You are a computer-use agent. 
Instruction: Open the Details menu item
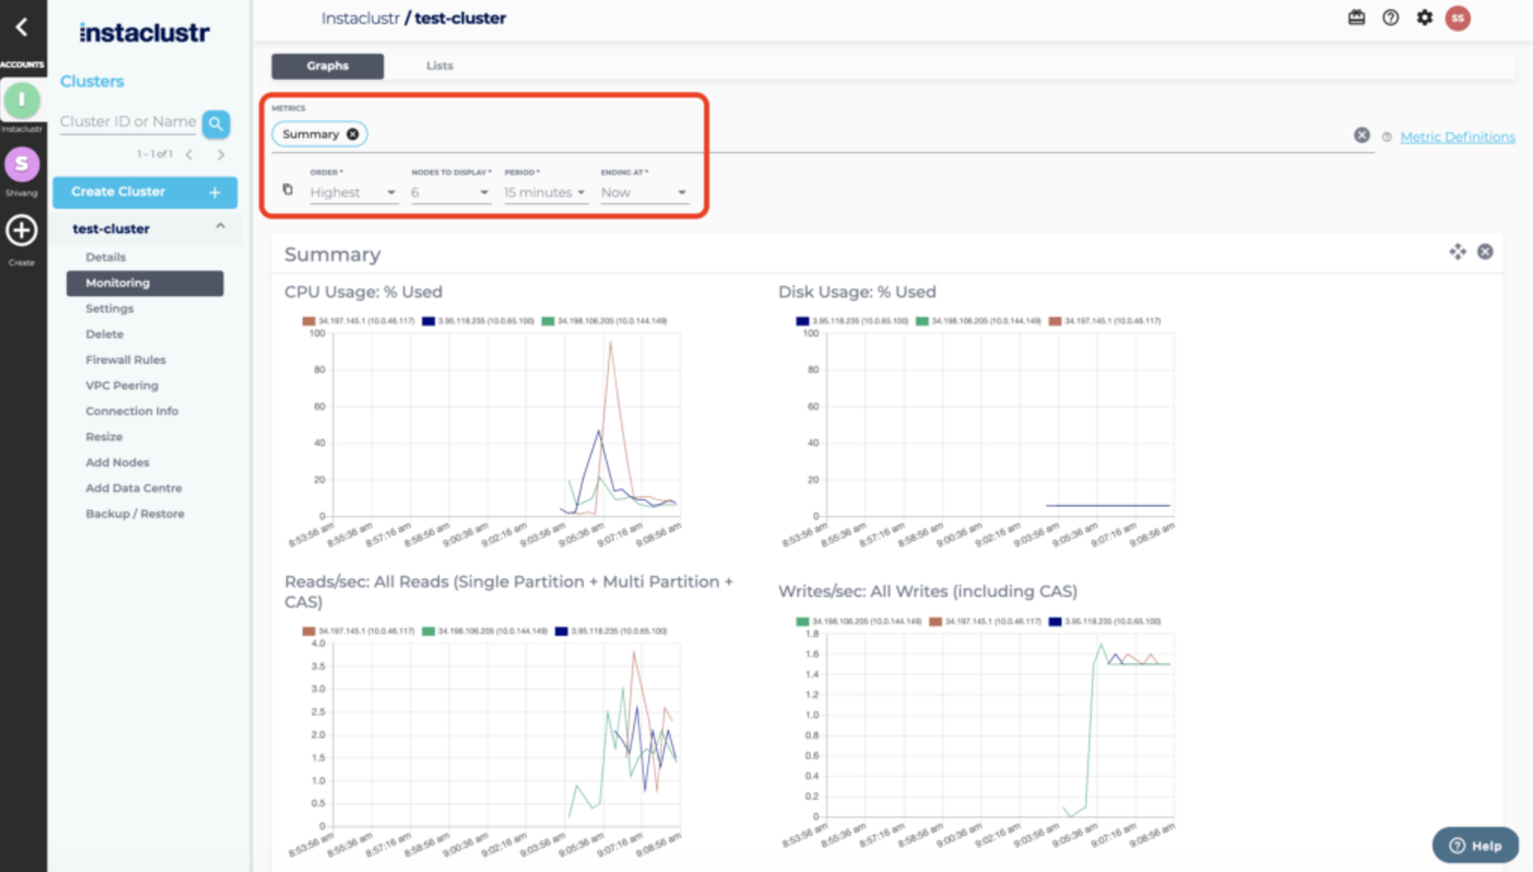tap(106, 257)
